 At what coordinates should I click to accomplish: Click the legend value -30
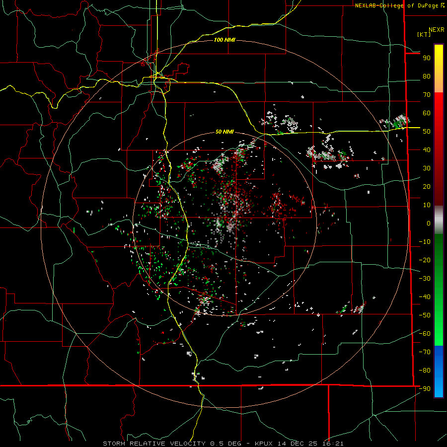pyautogui.click(x=425, y=279)
